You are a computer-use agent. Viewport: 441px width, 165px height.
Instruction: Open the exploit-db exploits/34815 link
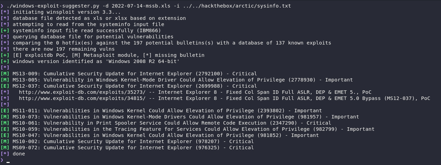pyautogui.click(x=82, y=98)
